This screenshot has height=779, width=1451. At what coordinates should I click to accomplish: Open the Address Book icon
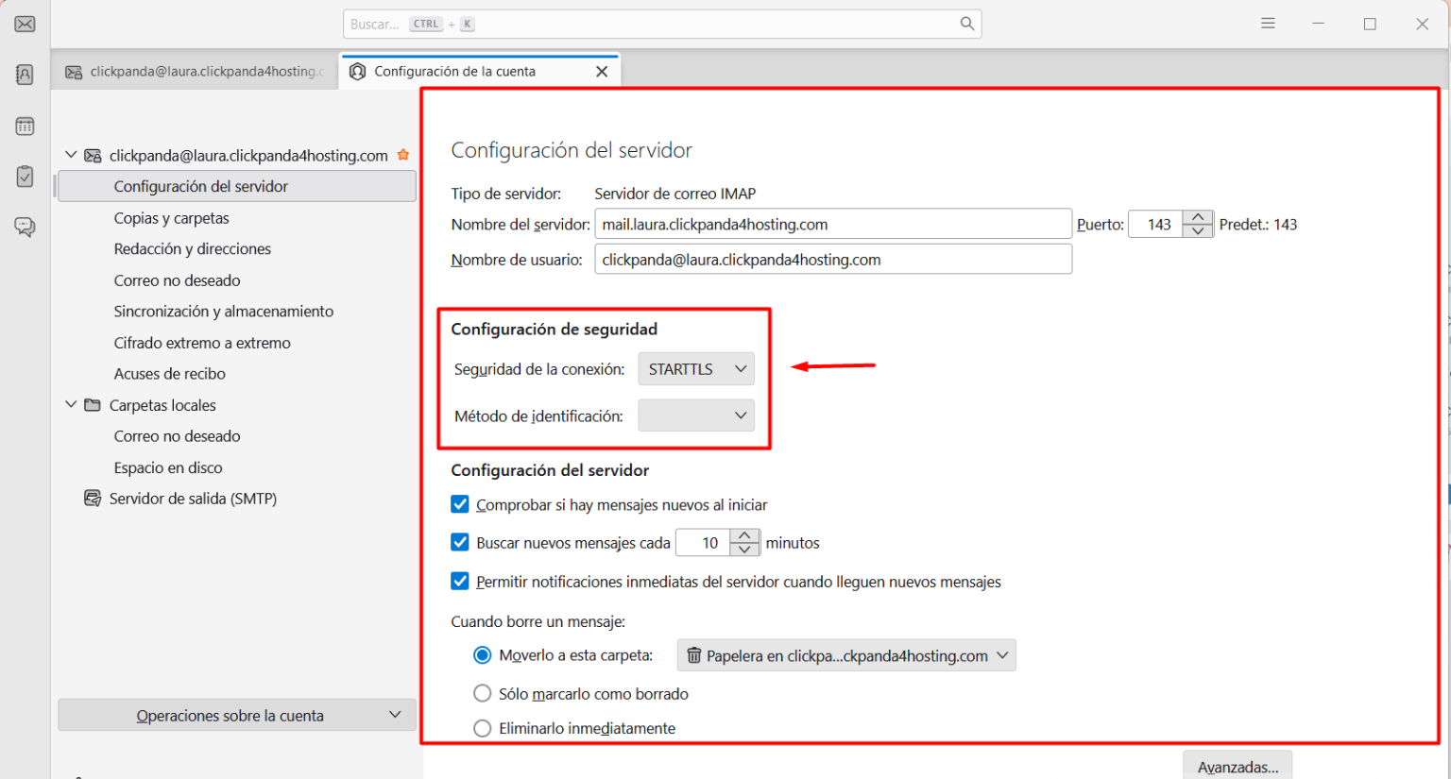[x=26, y=75]
